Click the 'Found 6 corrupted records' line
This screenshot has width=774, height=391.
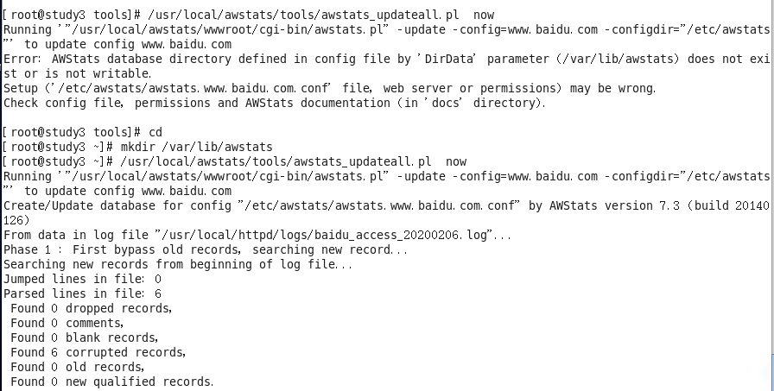pos(98,352)
